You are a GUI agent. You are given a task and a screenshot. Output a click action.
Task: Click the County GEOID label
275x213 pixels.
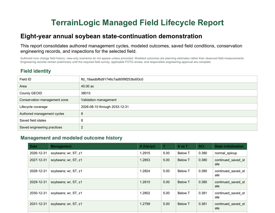tap(31, 93)
